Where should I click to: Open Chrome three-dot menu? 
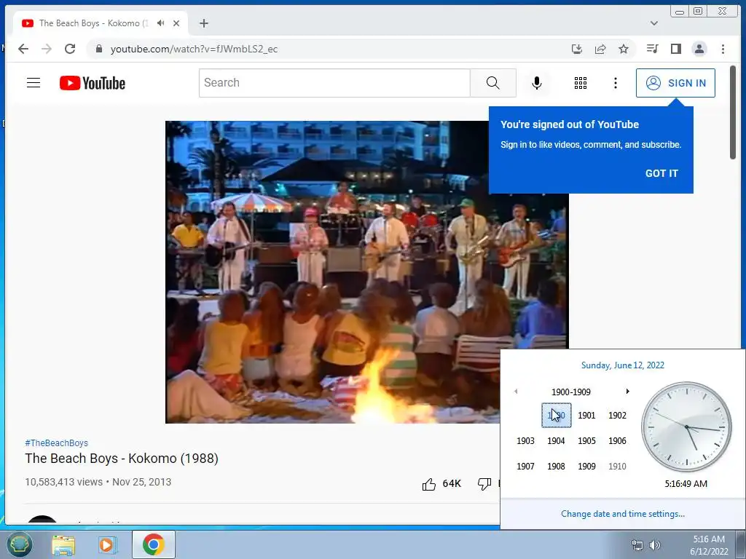point(723,49)
